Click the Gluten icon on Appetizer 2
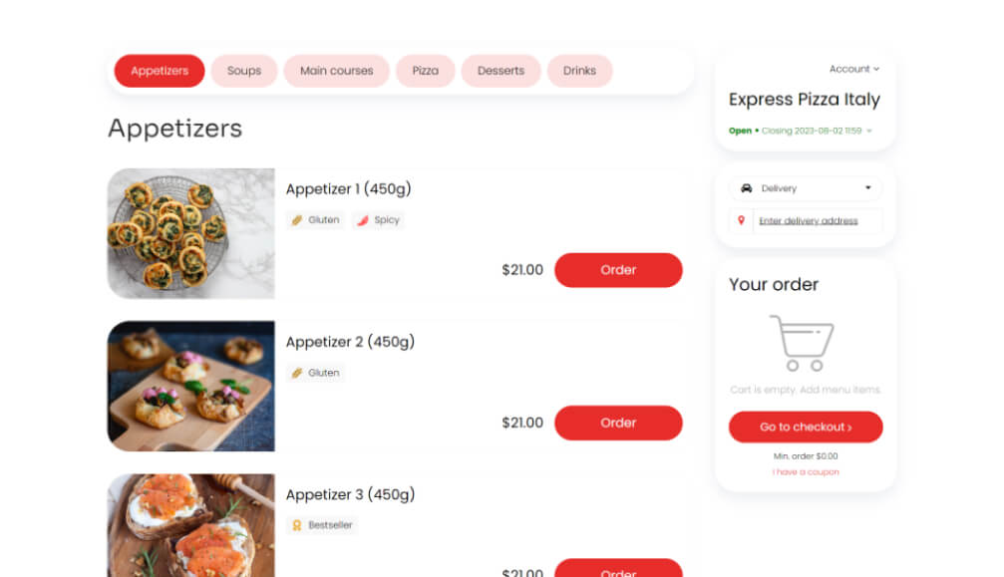 (x=297, y=373)
